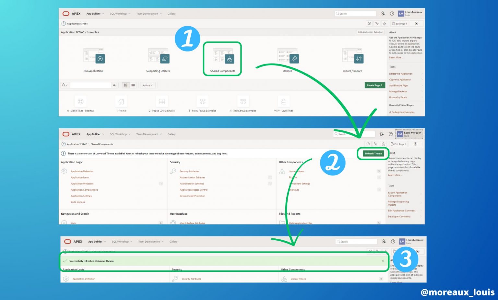The image size is (498, 300).
Task: Open the Authentication Schemes link
Action: point(192,178)
